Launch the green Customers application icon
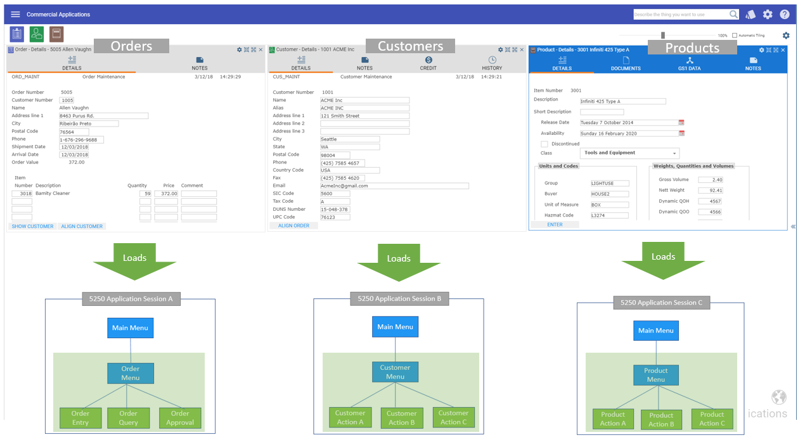 [x=37, y=34]
